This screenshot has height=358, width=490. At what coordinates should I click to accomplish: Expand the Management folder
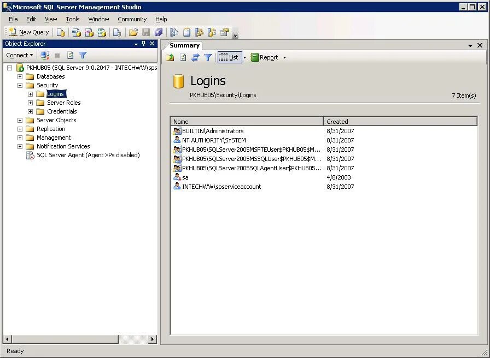[20, 138]
